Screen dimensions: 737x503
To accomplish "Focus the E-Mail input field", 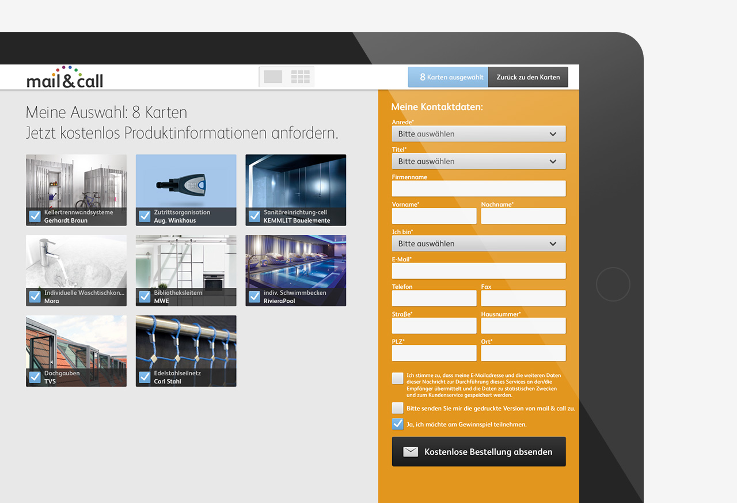I will pos(479,270).
